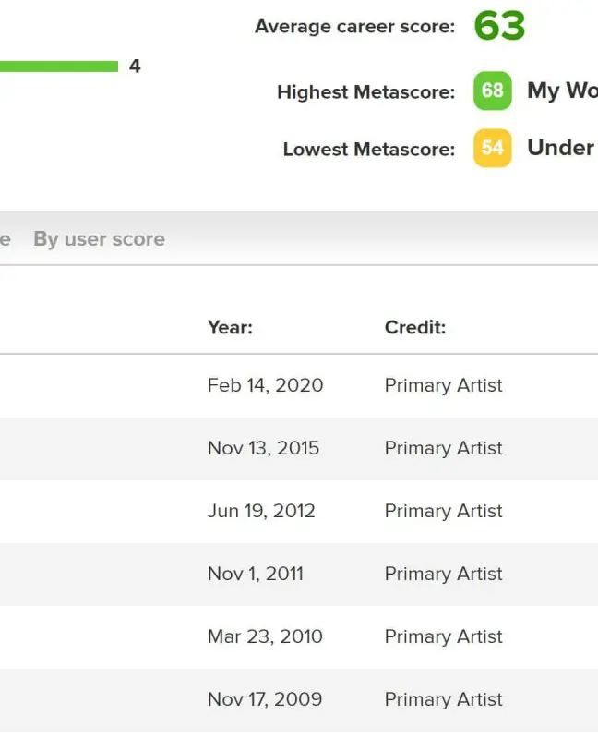Click Primary Artist credit for 2010 release
Viewport: 598px width, 739px height.
coord(443,636)
